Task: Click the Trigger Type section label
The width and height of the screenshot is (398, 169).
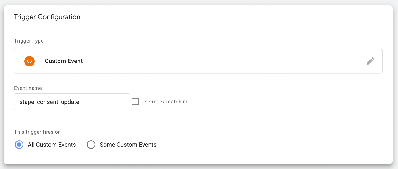Action: 29,41
